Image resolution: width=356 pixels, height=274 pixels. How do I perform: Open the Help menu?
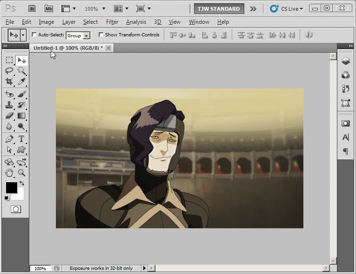[x=223, y=22]
